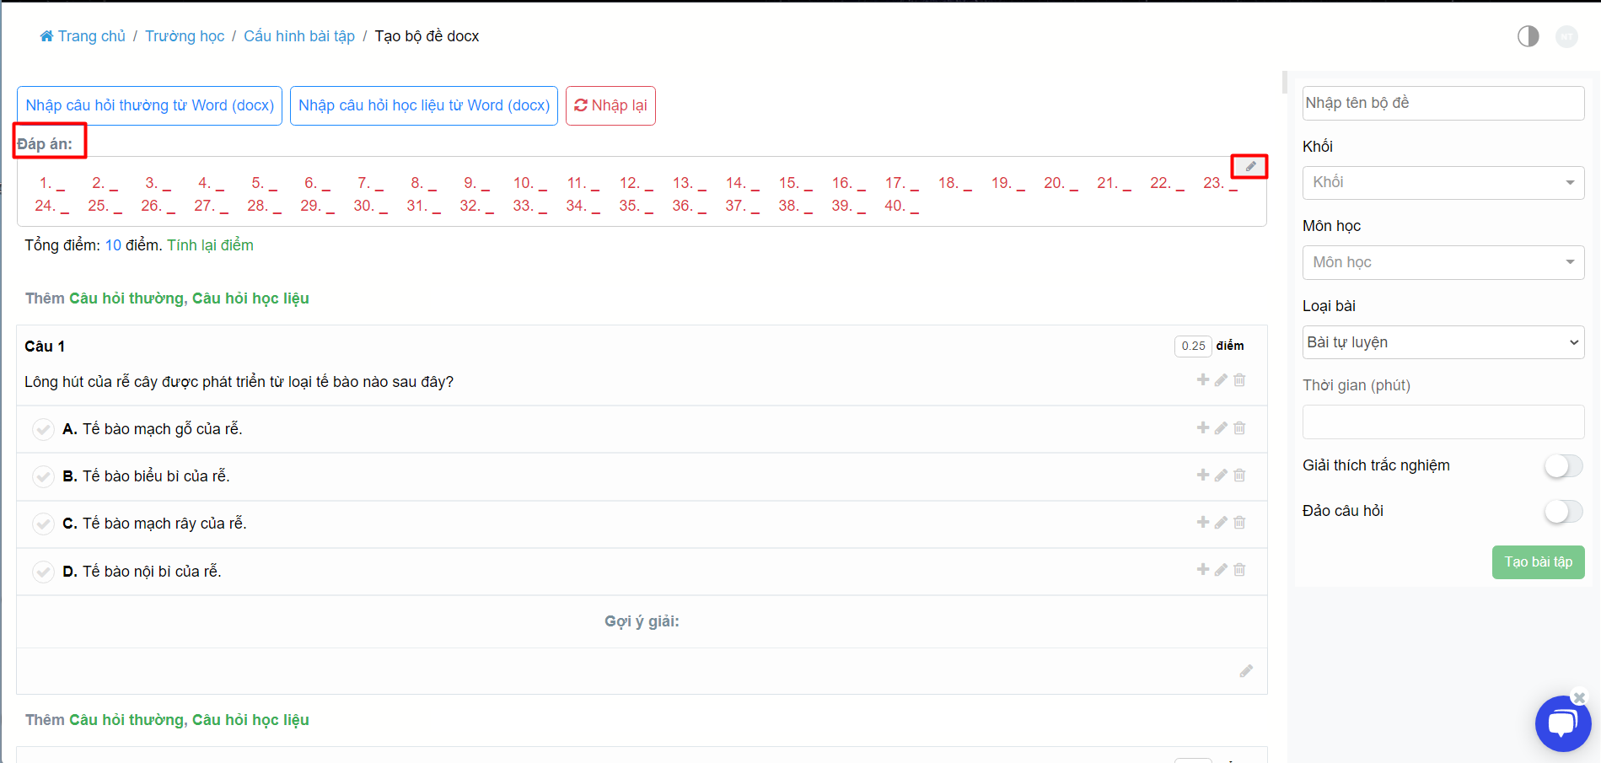Click Câu hỏi học liệu link below Gợi ý giải
This screenshot has width=1601, height=763.
[x=250, y=720]
